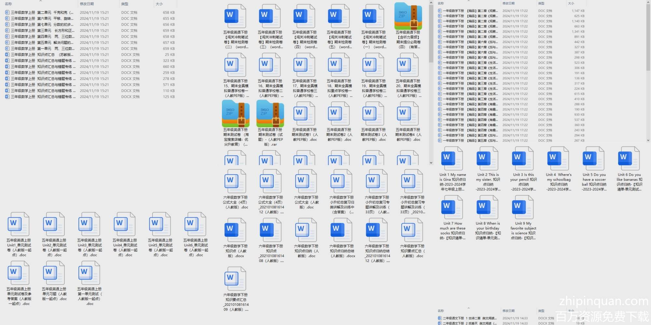Select the 25 KB 知识点汇总 苏教版 file row

point(42,55)
